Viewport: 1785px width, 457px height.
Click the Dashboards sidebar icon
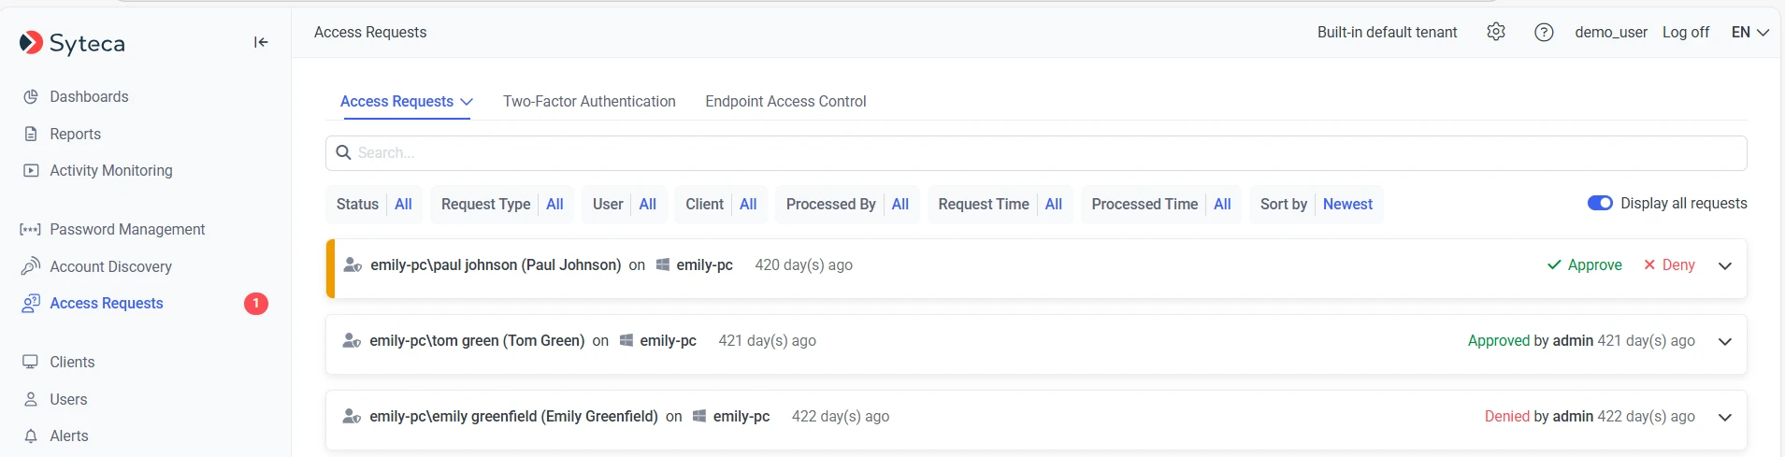click(x=31, y=97)
